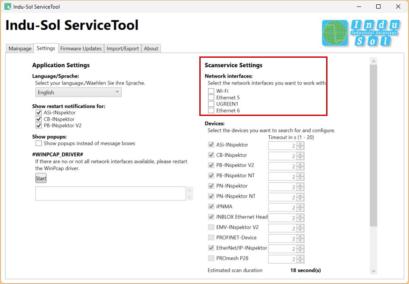Screen dimensions: 409x284
Task: Increase PN-INspektor timeout with up arrow
Action: click(300, 185)
